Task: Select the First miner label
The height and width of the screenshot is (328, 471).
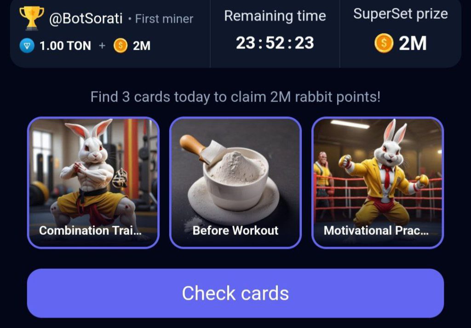Action: [164, 19]
